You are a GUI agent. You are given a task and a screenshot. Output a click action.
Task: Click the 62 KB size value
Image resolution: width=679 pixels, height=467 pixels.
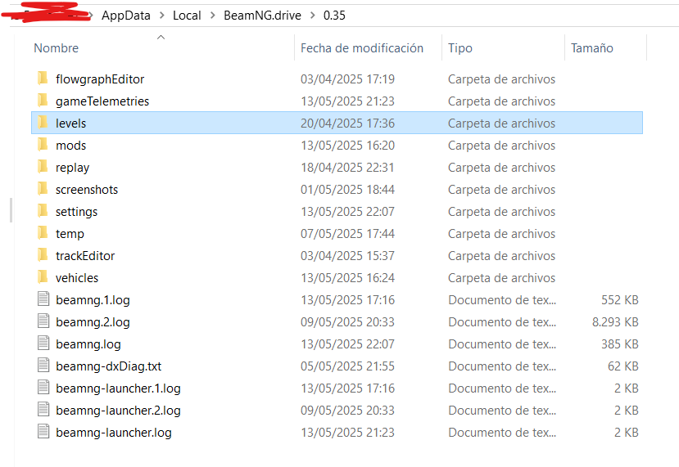(623, 366)
